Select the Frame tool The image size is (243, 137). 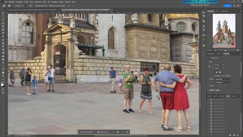pos(3,30)
